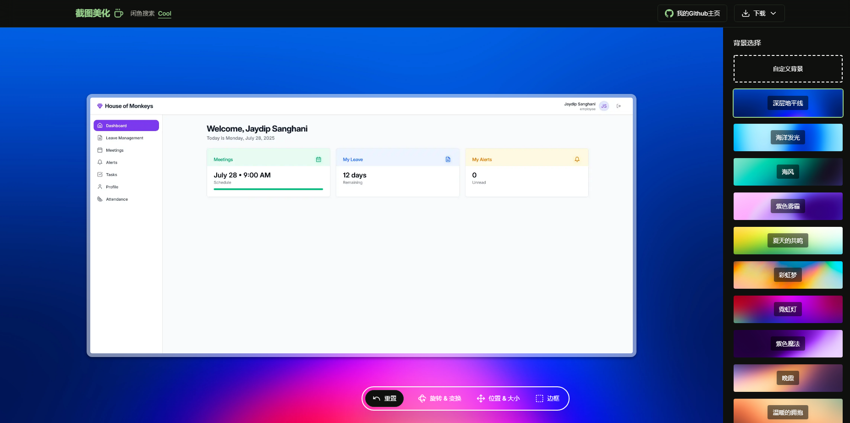Click the logout icon in the dashboard header

619,106
